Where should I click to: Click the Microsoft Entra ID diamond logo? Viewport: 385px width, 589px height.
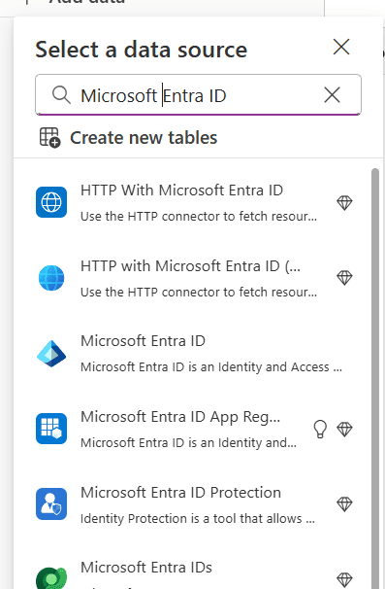pos(51,354)
